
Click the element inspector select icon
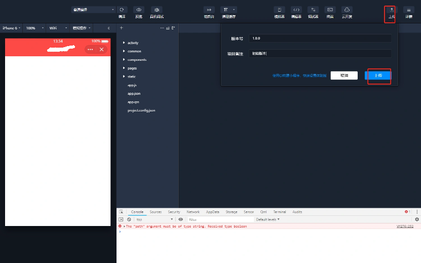[x=121, y=212]
